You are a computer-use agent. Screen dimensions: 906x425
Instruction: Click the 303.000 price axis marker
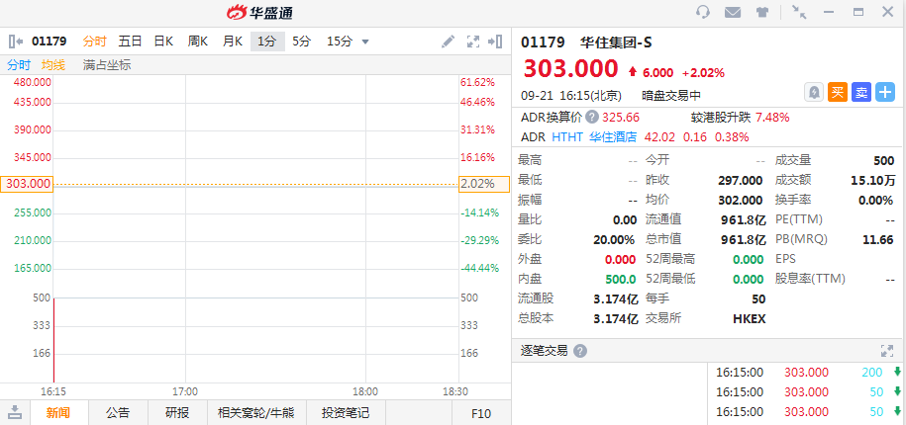27,184
